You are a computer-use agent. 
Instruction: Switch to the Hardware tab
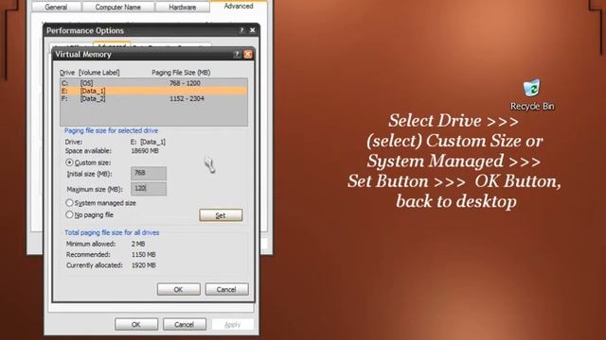[183, 7]
